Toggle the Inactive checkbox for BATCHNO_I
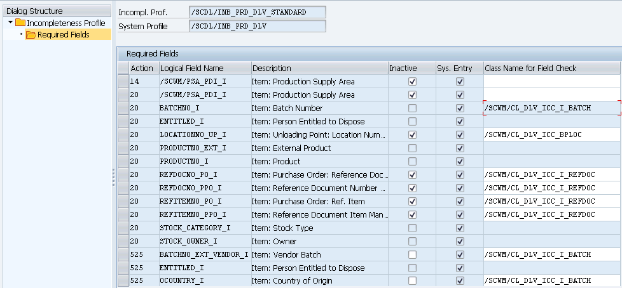Viewport: 622px width, 288px height. coord(412,108)
